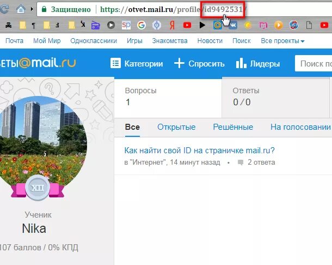332x265 pixels.
Task: Open the Mail.ru @ bookmark icon
Action: 217,25
